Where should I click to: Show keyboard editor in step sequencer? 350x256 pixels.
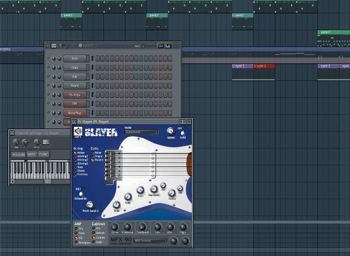(168, 46)
